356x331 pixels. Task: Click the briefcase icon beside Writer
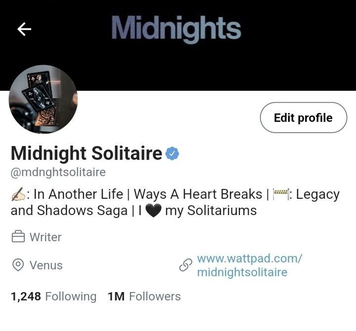18,236
